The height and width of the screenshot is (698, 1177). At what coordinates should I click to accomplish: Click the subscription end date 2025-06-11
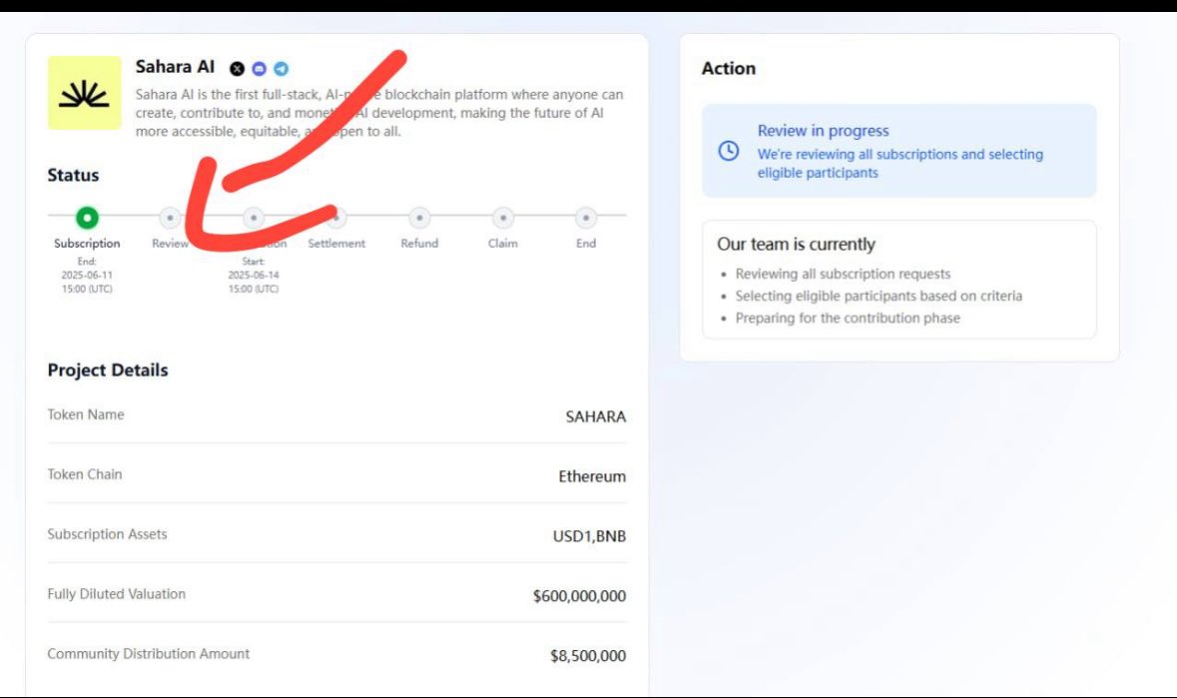87,275
